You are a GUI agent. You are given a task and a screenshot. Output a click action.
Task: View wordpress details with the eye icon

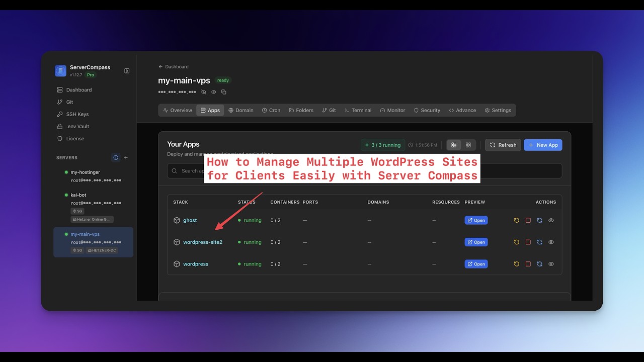coord(551,264)
